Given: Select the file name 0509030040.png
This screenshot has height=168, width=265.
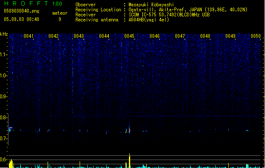Looking at the screenshot, I should point(21,11).
